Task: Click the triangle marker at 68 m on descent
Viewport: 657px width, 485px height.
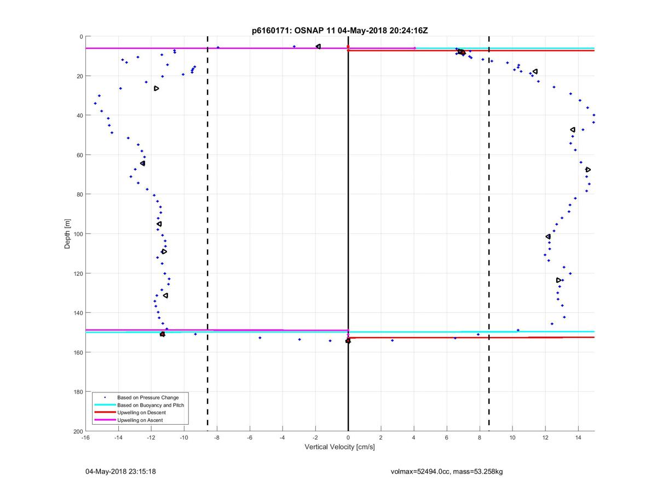Action: (588, 170)
